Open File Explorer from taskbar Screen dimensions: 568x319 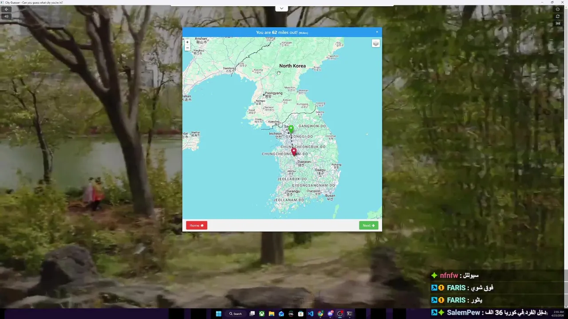coord(272,314)
